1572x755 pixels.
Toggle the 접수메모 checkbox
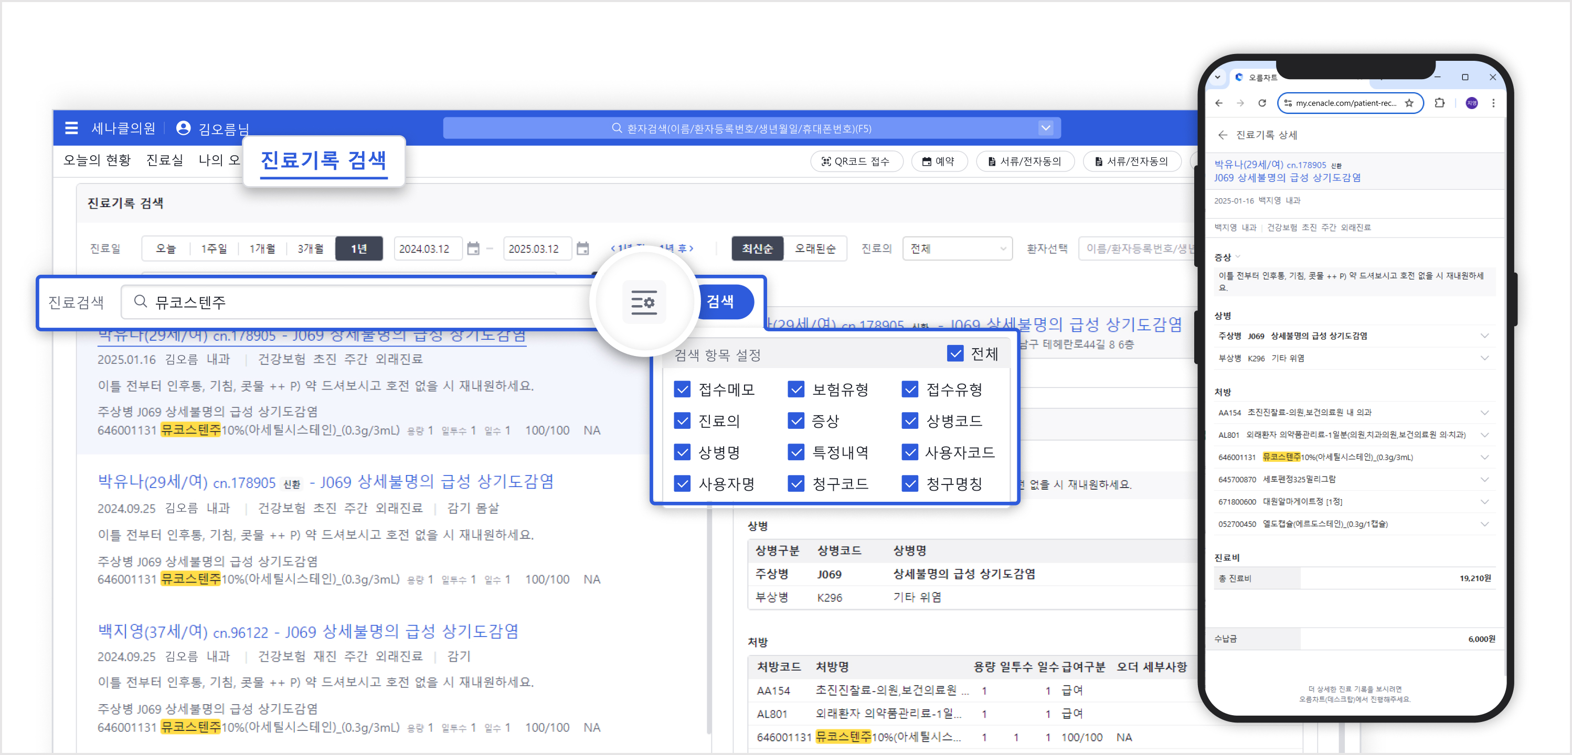pyautogui.click(x=682, y=389)
